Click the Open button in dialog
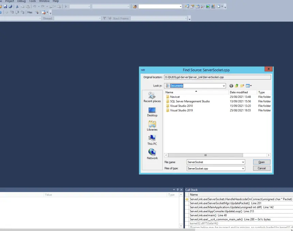This screenshot has width=293, height=231. [x=262, y=162]
